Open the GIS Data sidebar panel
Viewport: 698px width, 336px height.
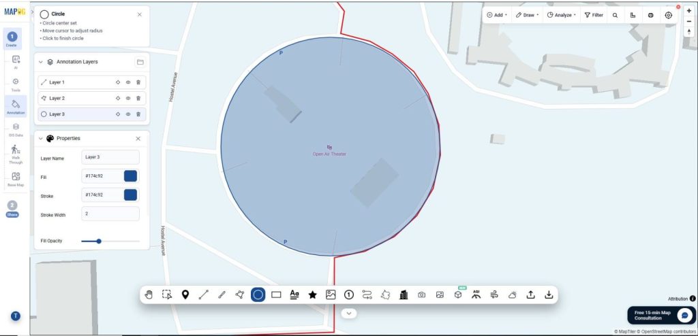pos(16,130)
